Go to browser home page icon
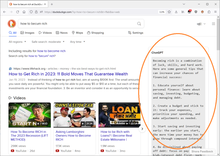This screenshot has height=156, width=220. [24, 12]
